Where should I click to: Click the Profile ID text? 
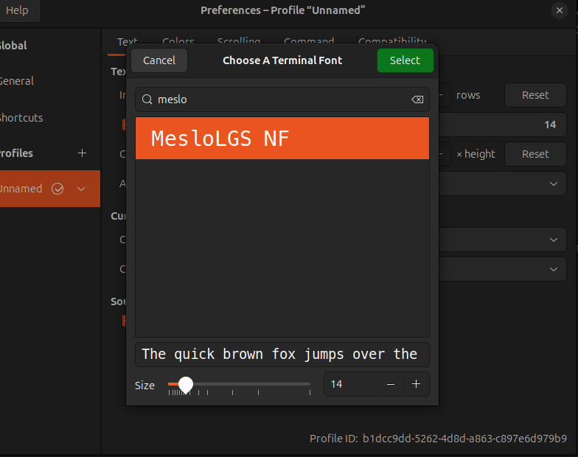pos(438,439)
